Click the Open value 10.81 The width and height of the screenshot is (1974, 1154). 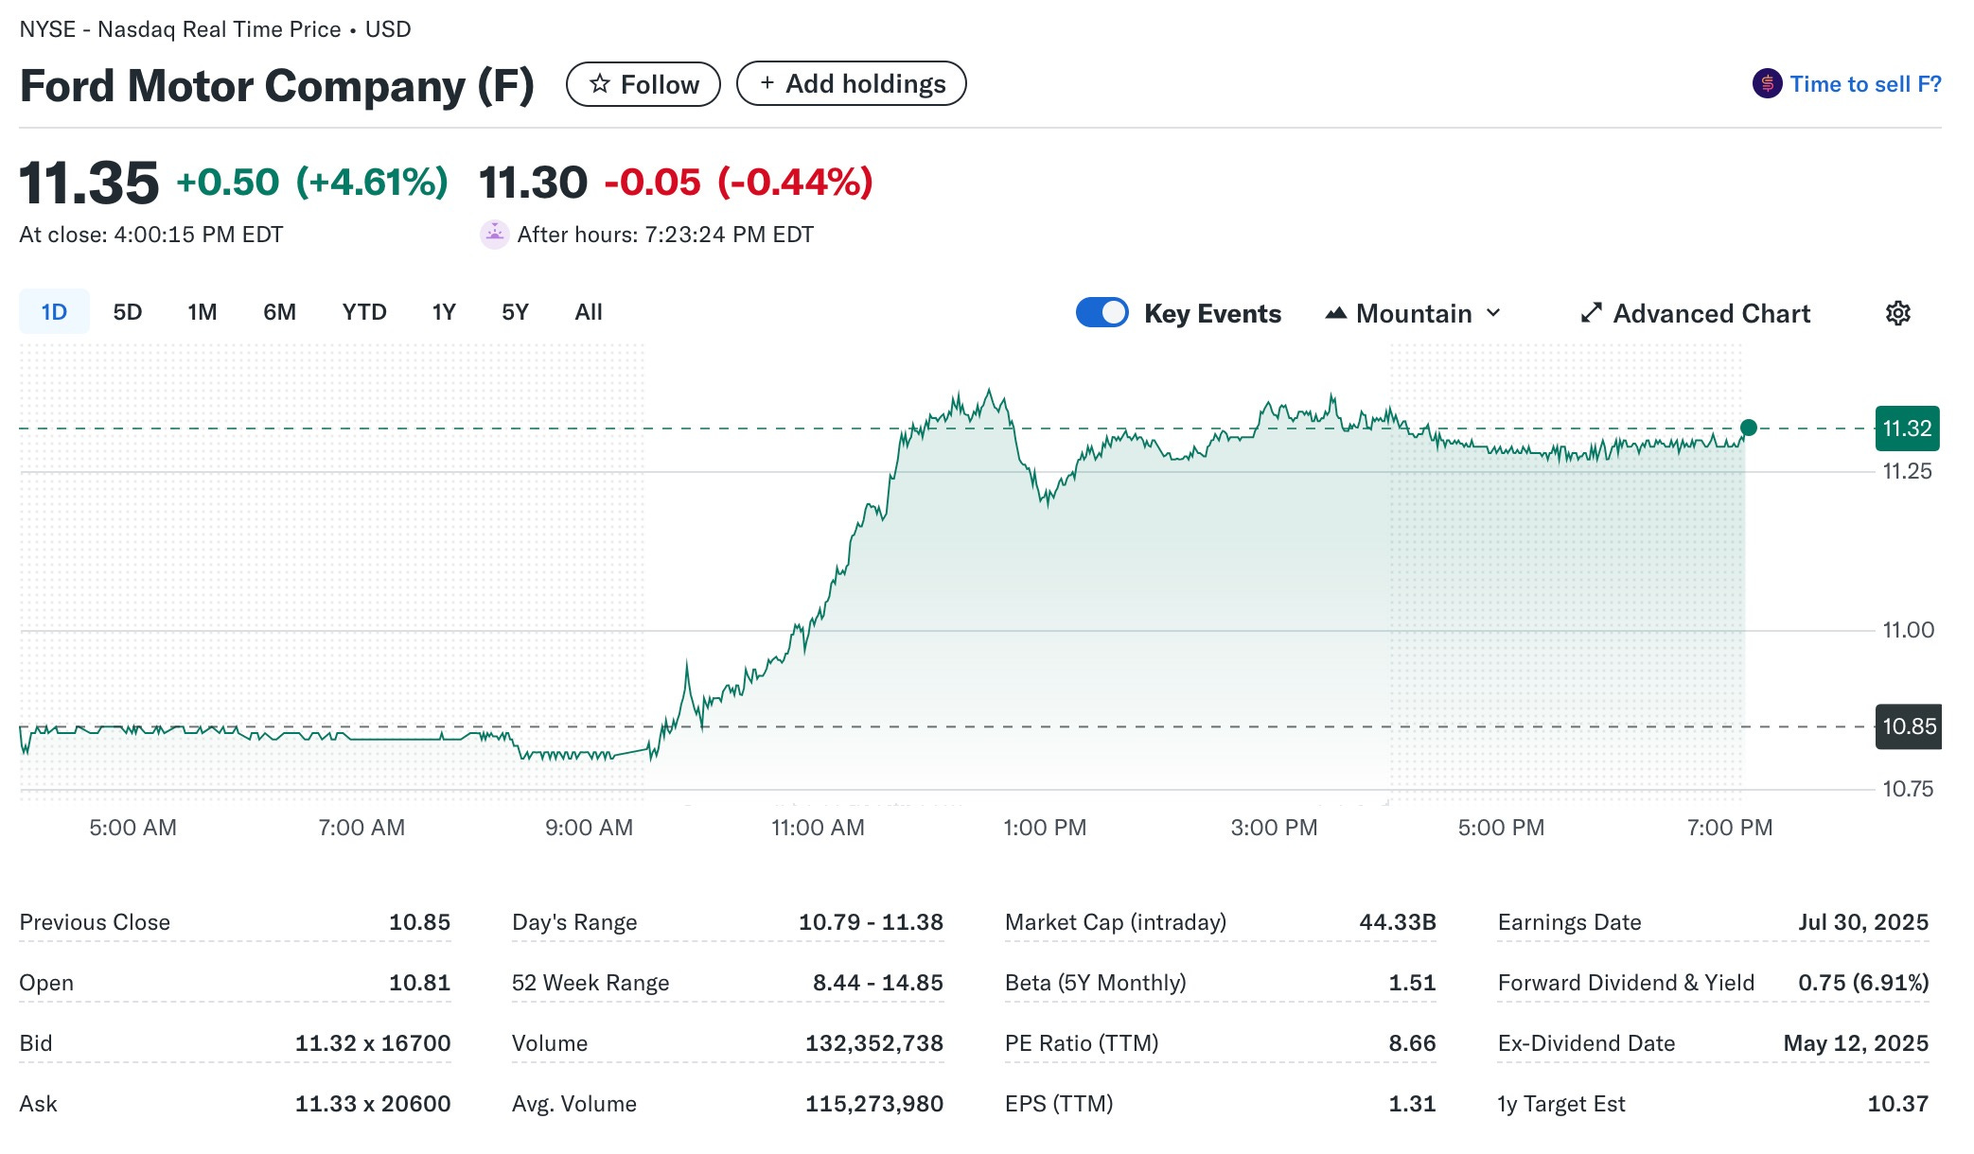click(x=419, y=983)
